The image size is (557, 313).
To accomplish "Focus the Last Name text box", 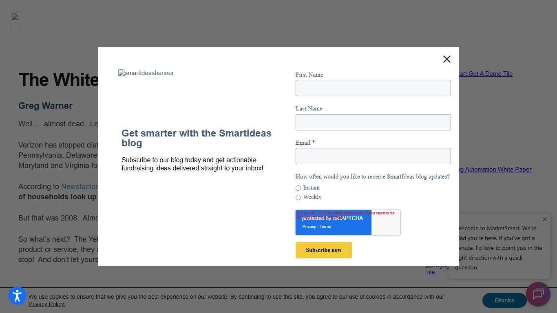I will tap(373, 122).
